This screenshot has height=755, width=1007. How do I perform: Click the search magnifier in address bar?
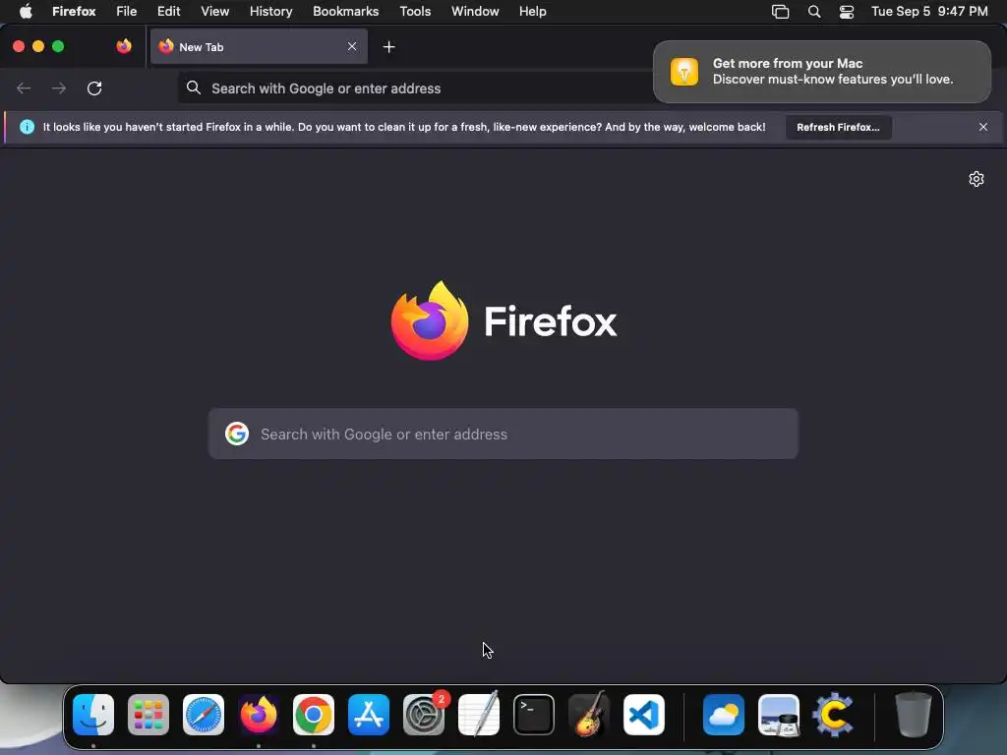[x=194, y=87]
